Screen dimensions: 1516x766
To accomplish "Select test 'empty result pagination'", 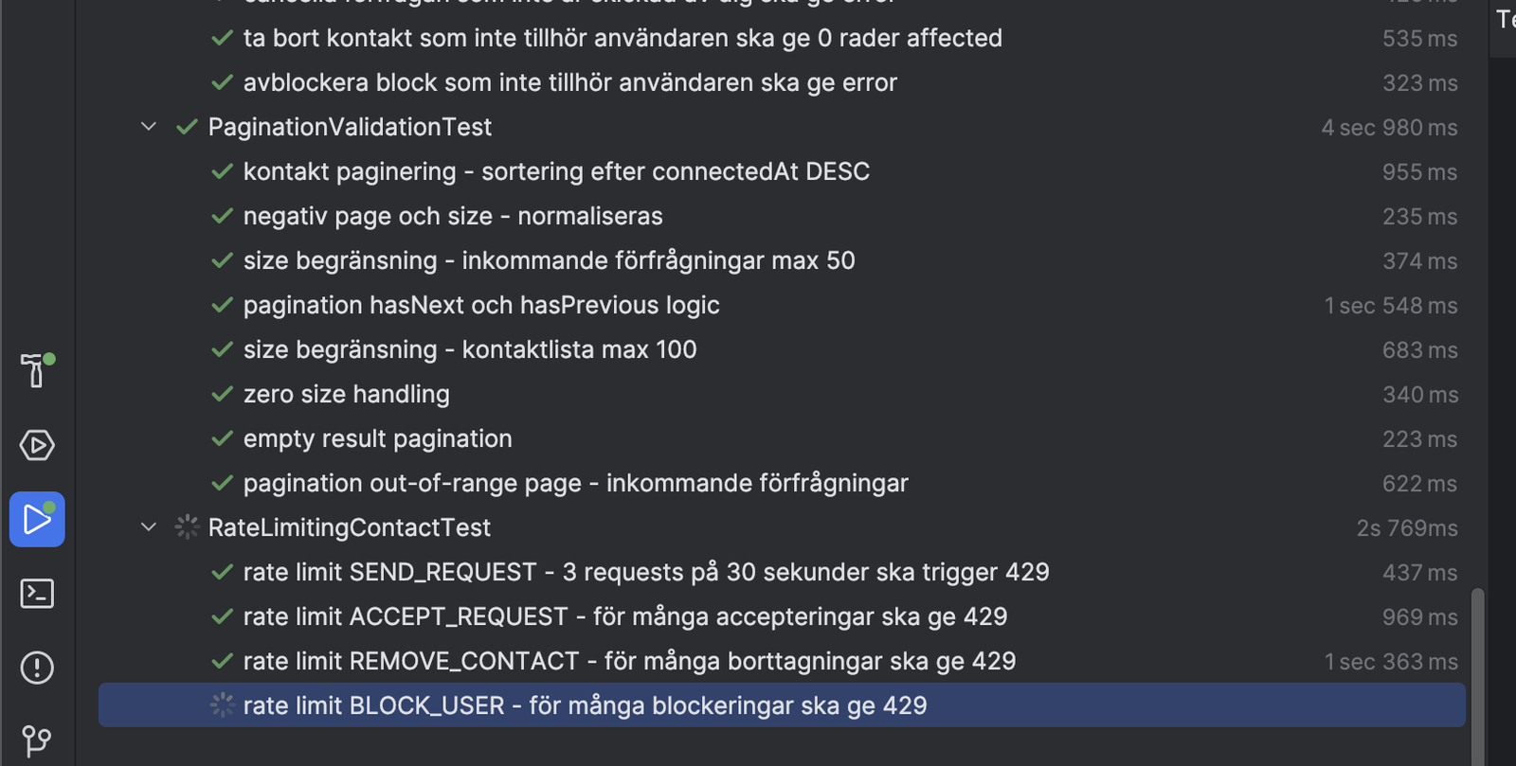I will coord(782,438).
